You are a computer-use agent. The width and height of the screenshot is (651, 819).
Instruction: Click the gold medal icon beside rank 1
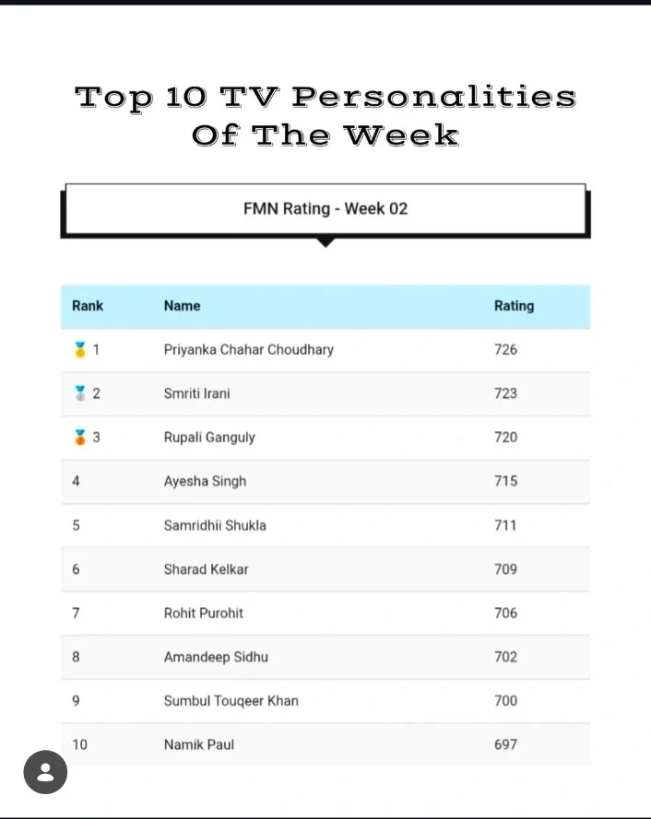[79, 349]
